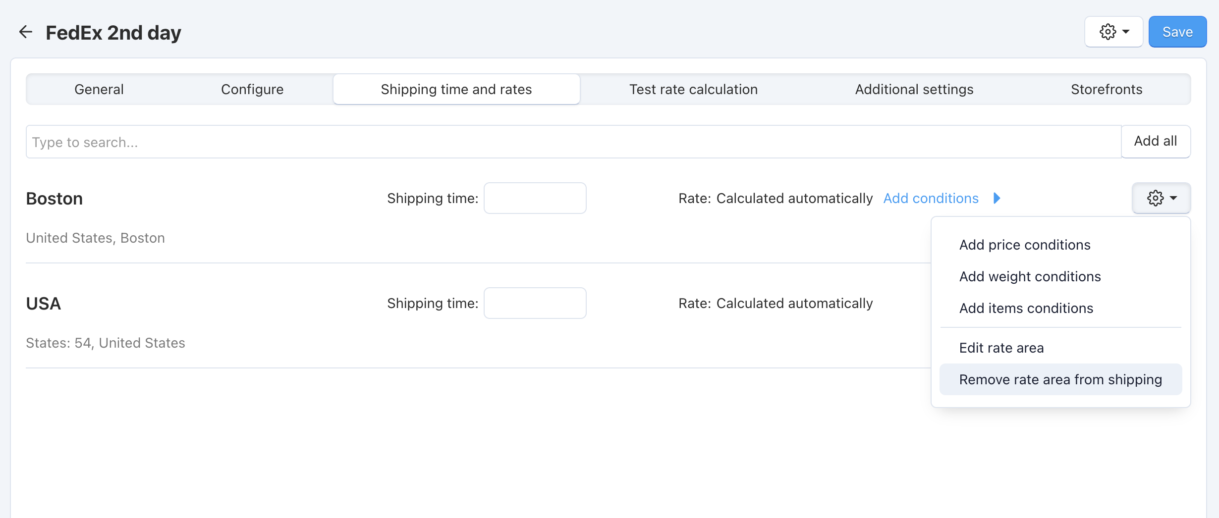Click the 'States: 54, United States' text

click(x=106, y=343)
